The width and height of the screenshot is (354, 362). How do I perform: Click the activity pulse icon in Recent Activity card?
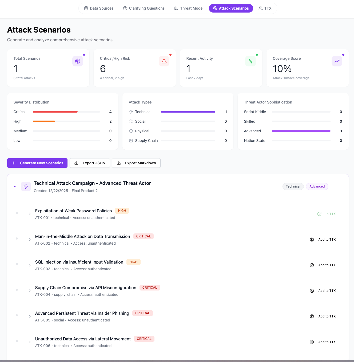point(250,61)
